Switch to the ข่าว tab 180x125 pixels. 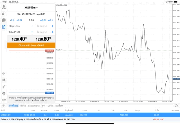point(44,106)
